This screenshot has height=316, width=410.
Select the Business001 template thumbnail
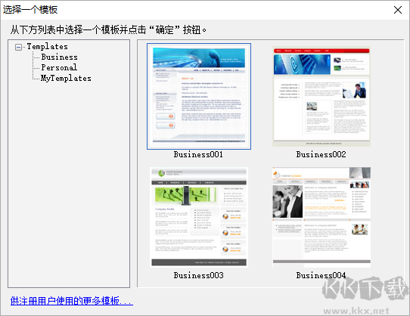[x=199, y=96]
